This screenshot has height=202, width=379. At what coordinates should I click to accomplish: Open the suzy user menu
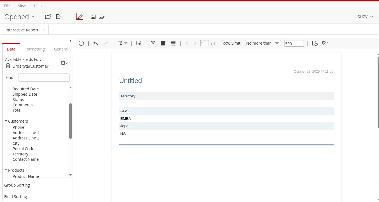click(365, 17)
